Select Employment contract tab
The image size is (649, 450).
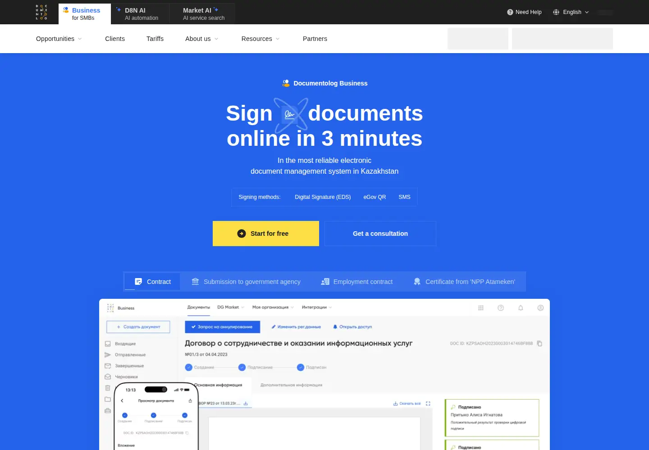(x=356, y=282)
